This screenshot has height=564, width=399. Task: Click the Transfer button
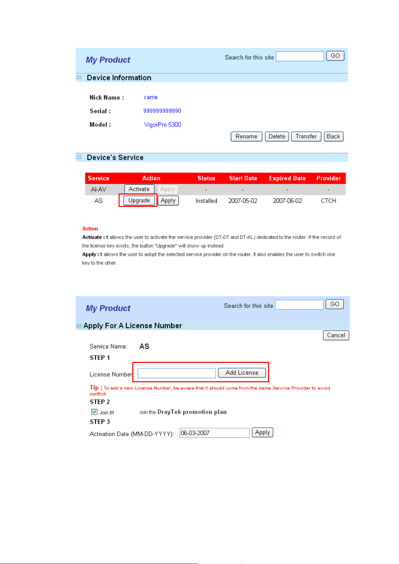[x=306, y=137]
